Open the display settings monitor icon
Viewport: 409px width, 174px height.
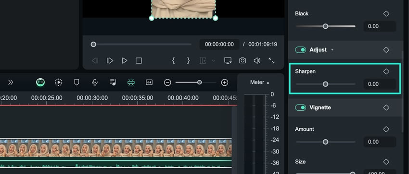[x=228, y=61]
